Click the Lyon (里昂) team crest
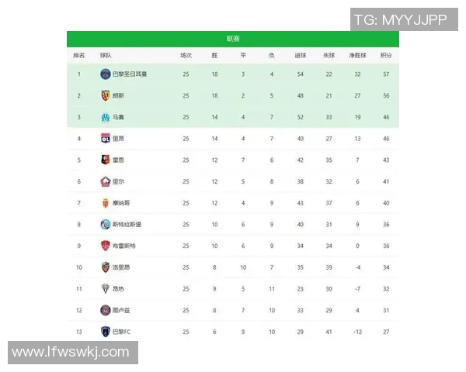 106,139
